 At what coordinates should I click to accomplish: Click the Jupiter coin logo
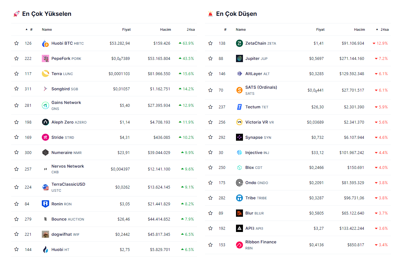pyautogui.click(x=239, y=59)
